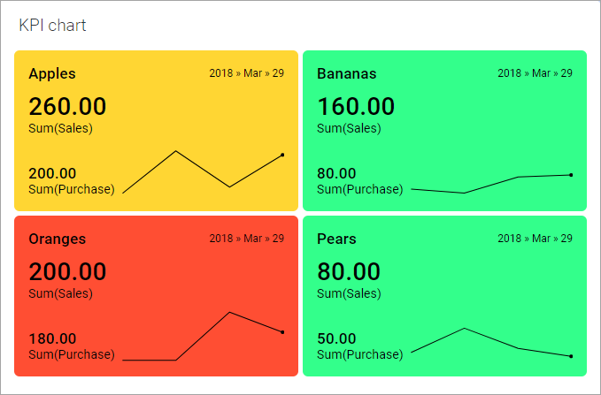
Task: Click the Bananas Sum(Purchase) label
Action: pos(360,189)
